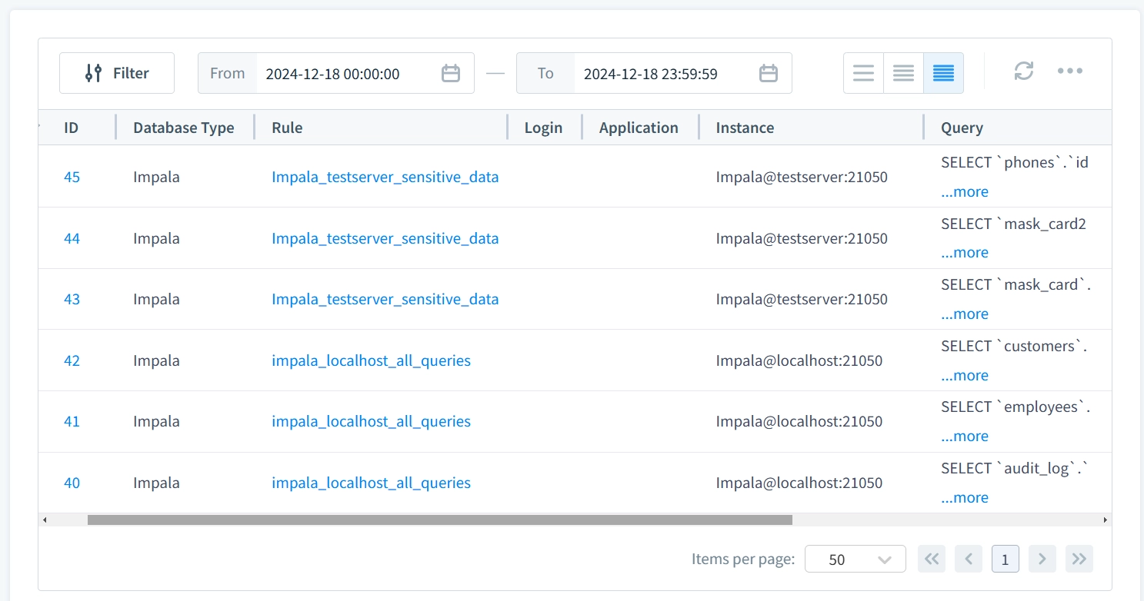Expand query with ...more in row 44
1144x601 pixels.
[965, 252]
